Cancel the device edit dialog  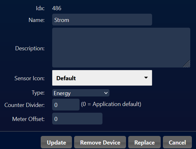177,142
